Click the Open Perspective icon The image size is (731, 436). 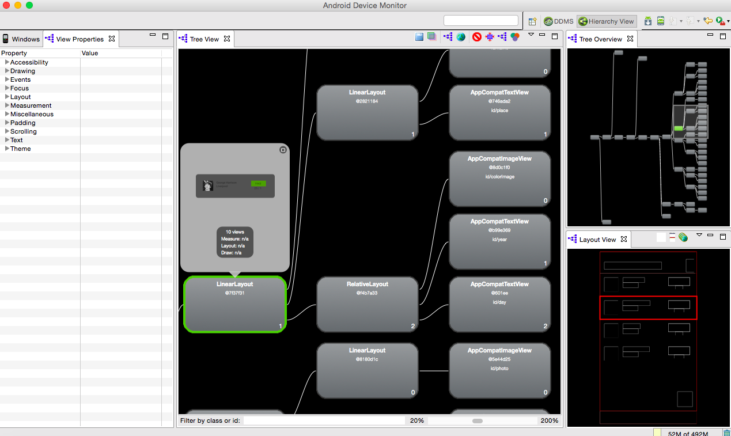[x=533, y=21]
